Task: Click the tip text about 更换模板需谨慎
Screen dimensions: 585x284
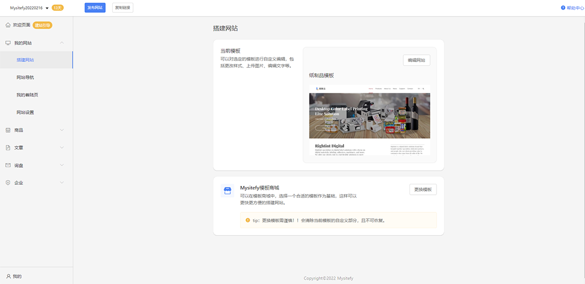Action: click(319, 220)
